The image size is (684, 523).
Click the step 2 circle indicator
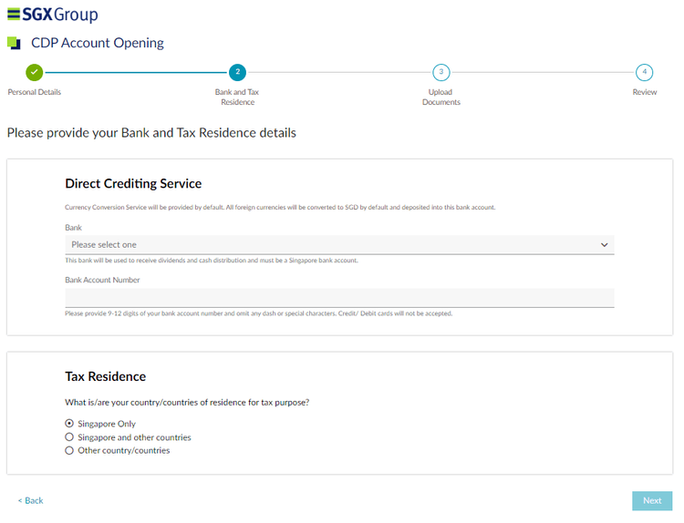237,72
